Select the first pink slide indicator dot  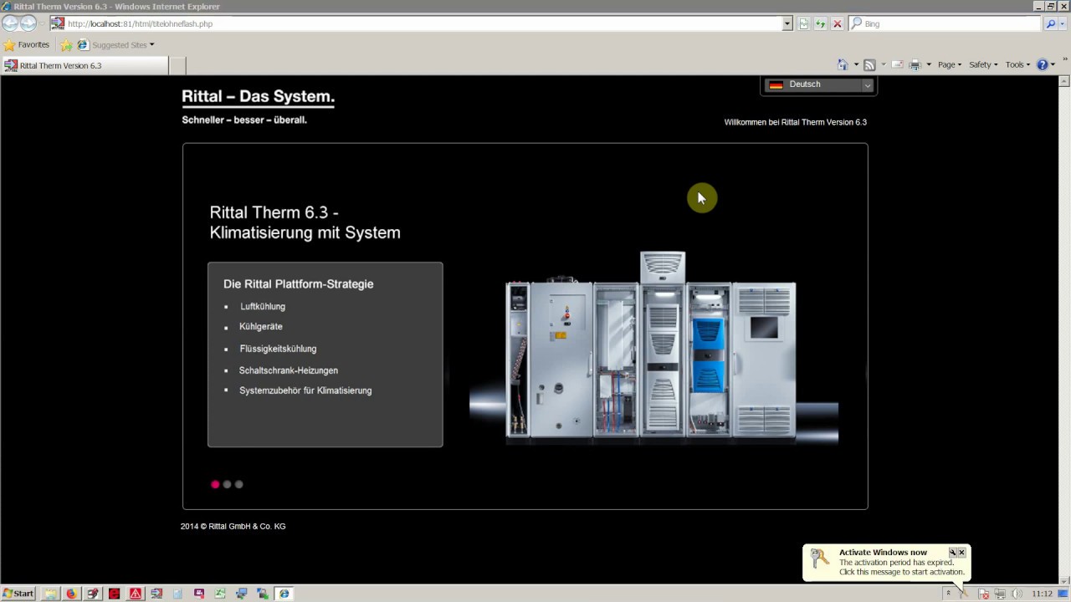tap(215, 484)
